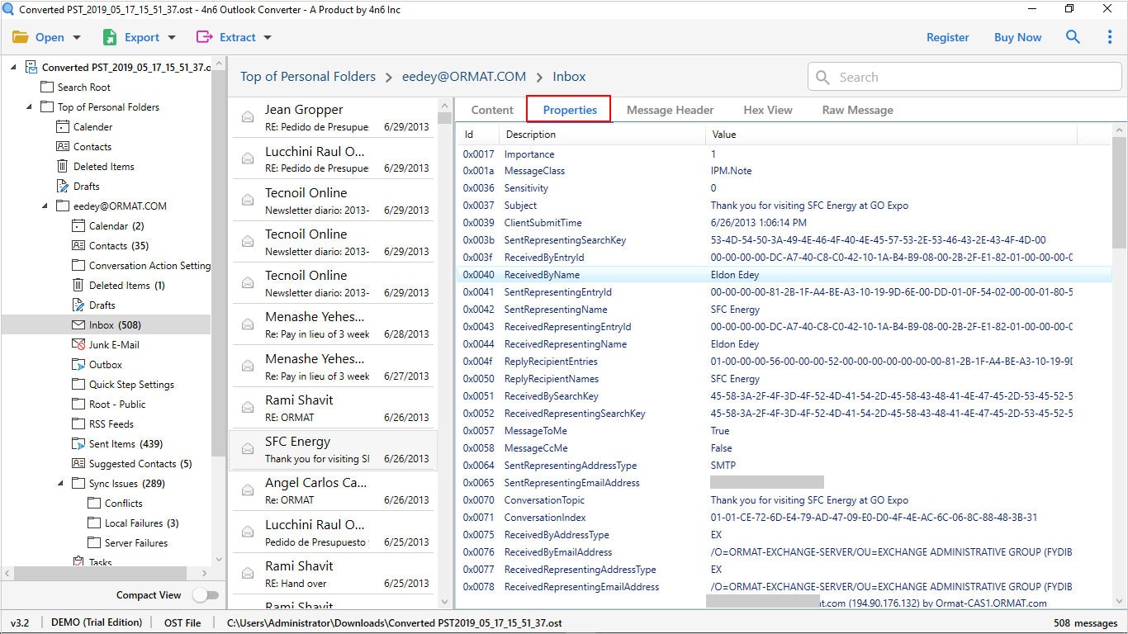Click the Export icon in toolbar
The height and width of the screenshot is (634, 1128).
pos(110,37)
